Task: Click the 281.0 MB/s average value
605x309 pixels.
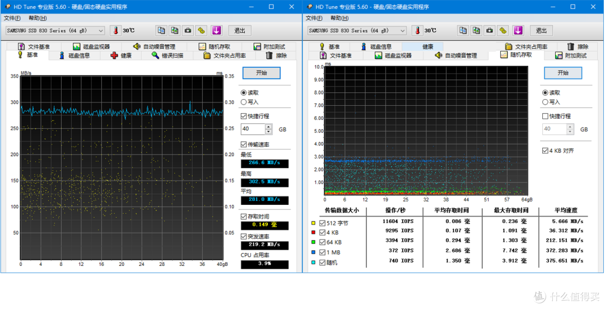Action: [x=264, y=200]
